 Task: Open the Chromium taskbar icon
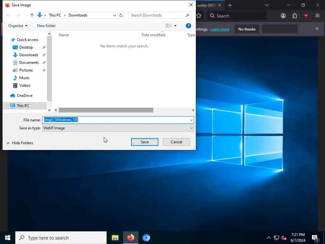(146, 238)
